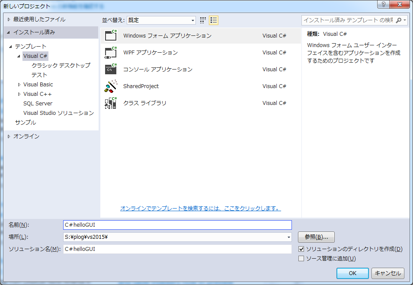Click the Windows Forms Application template icon

[x=111, y=35]
